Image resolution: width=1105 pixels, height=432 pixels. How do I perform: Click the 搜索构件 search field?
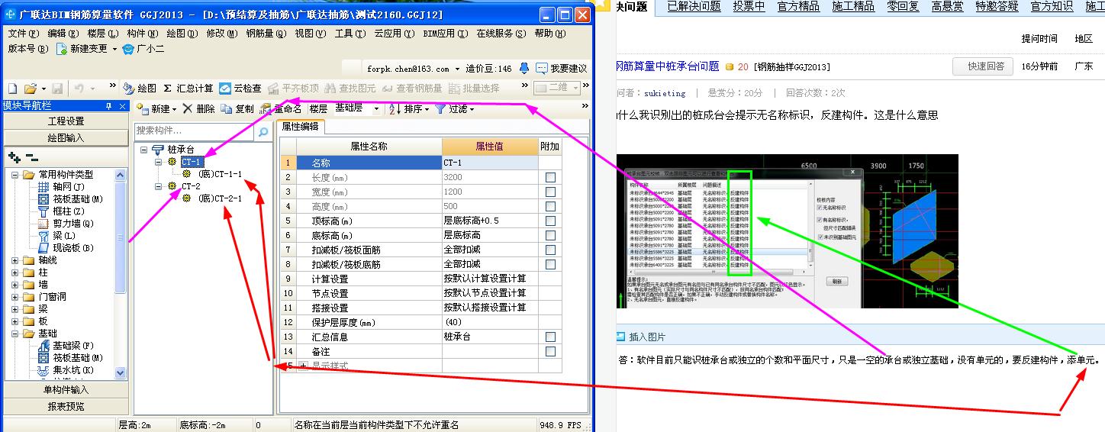(x=195, y=131)
